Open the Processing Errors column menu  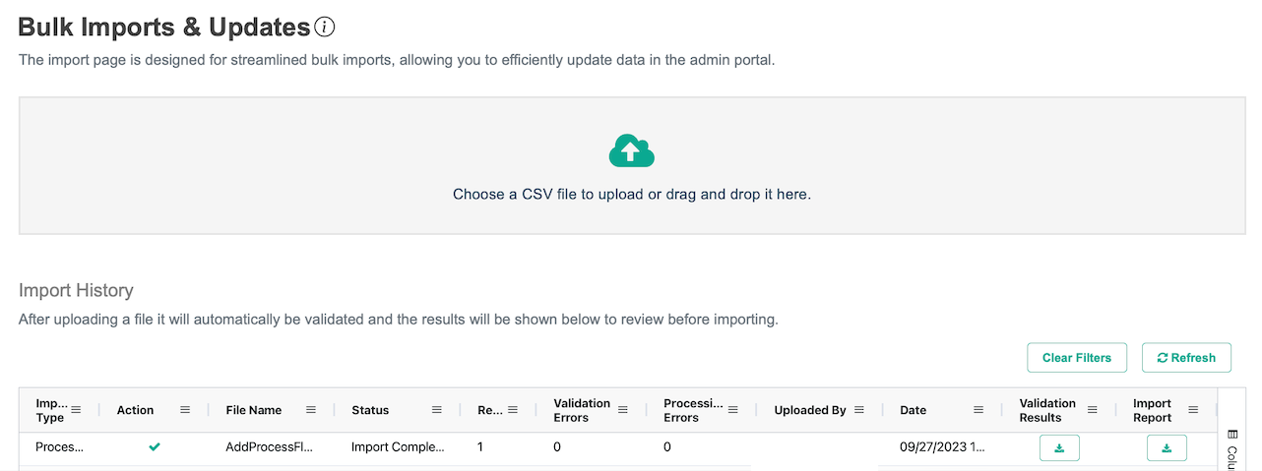pyautogui.click(x=732, y=410)
